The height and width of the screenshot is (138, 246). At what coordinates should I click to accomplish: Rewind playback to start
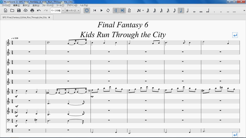[x=95, y=10]
